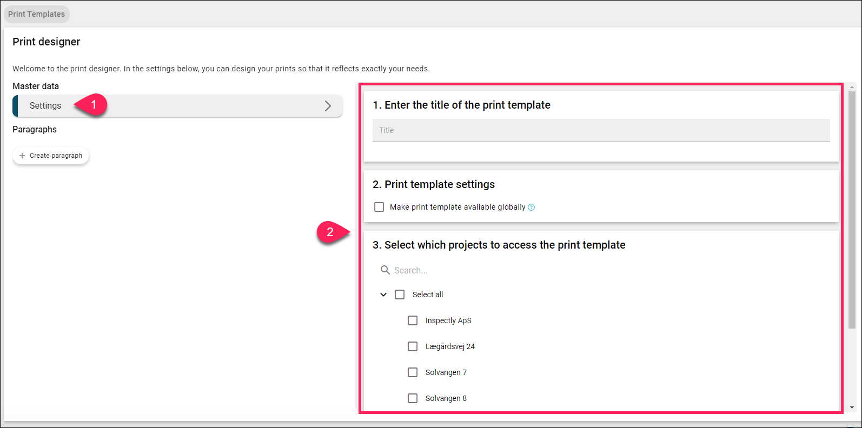
Task: Click Select which projects heading
Action: point(499,245)
